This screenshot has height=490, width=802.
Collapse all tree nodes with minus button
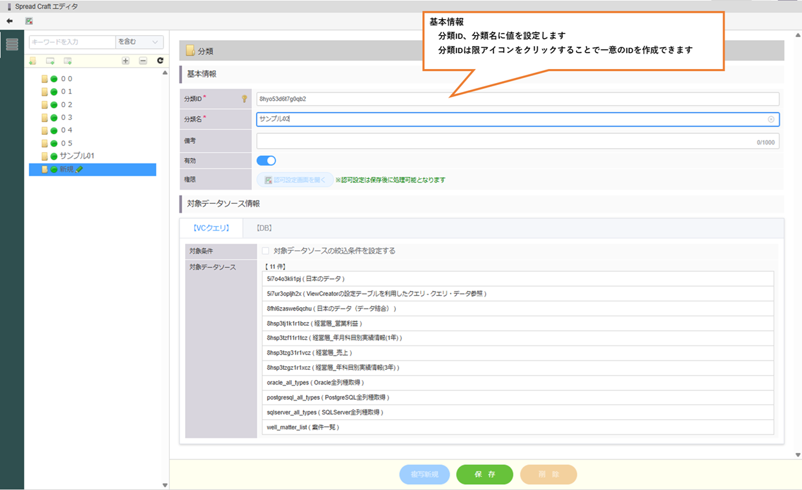point(143,61)
